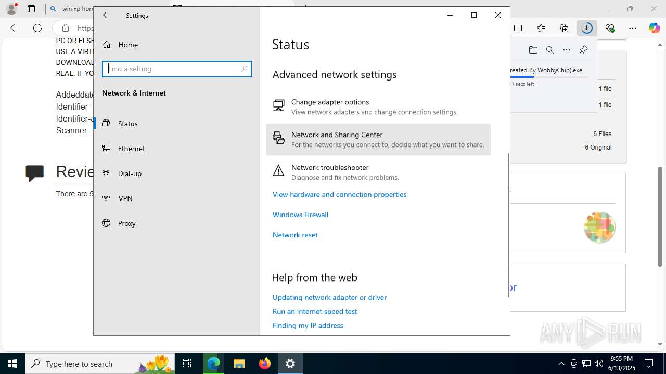Open the Windows Firewall link

pos(300,215)
